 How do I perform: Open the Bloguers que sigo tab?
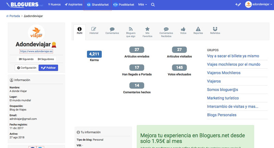point(131,32)
